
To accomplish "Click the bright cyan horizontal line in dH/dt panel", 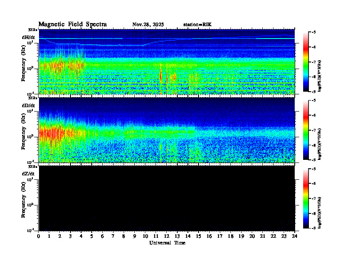I will 167,39.
